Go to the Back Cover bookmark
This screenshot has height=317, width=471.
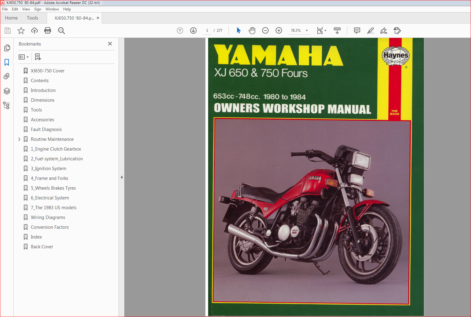coord(42,247)
